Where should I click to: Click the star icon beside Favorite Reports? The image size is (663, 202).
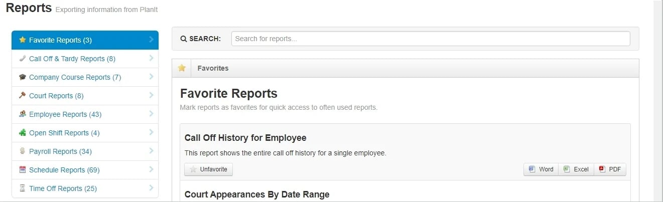[x=22, y=40]
